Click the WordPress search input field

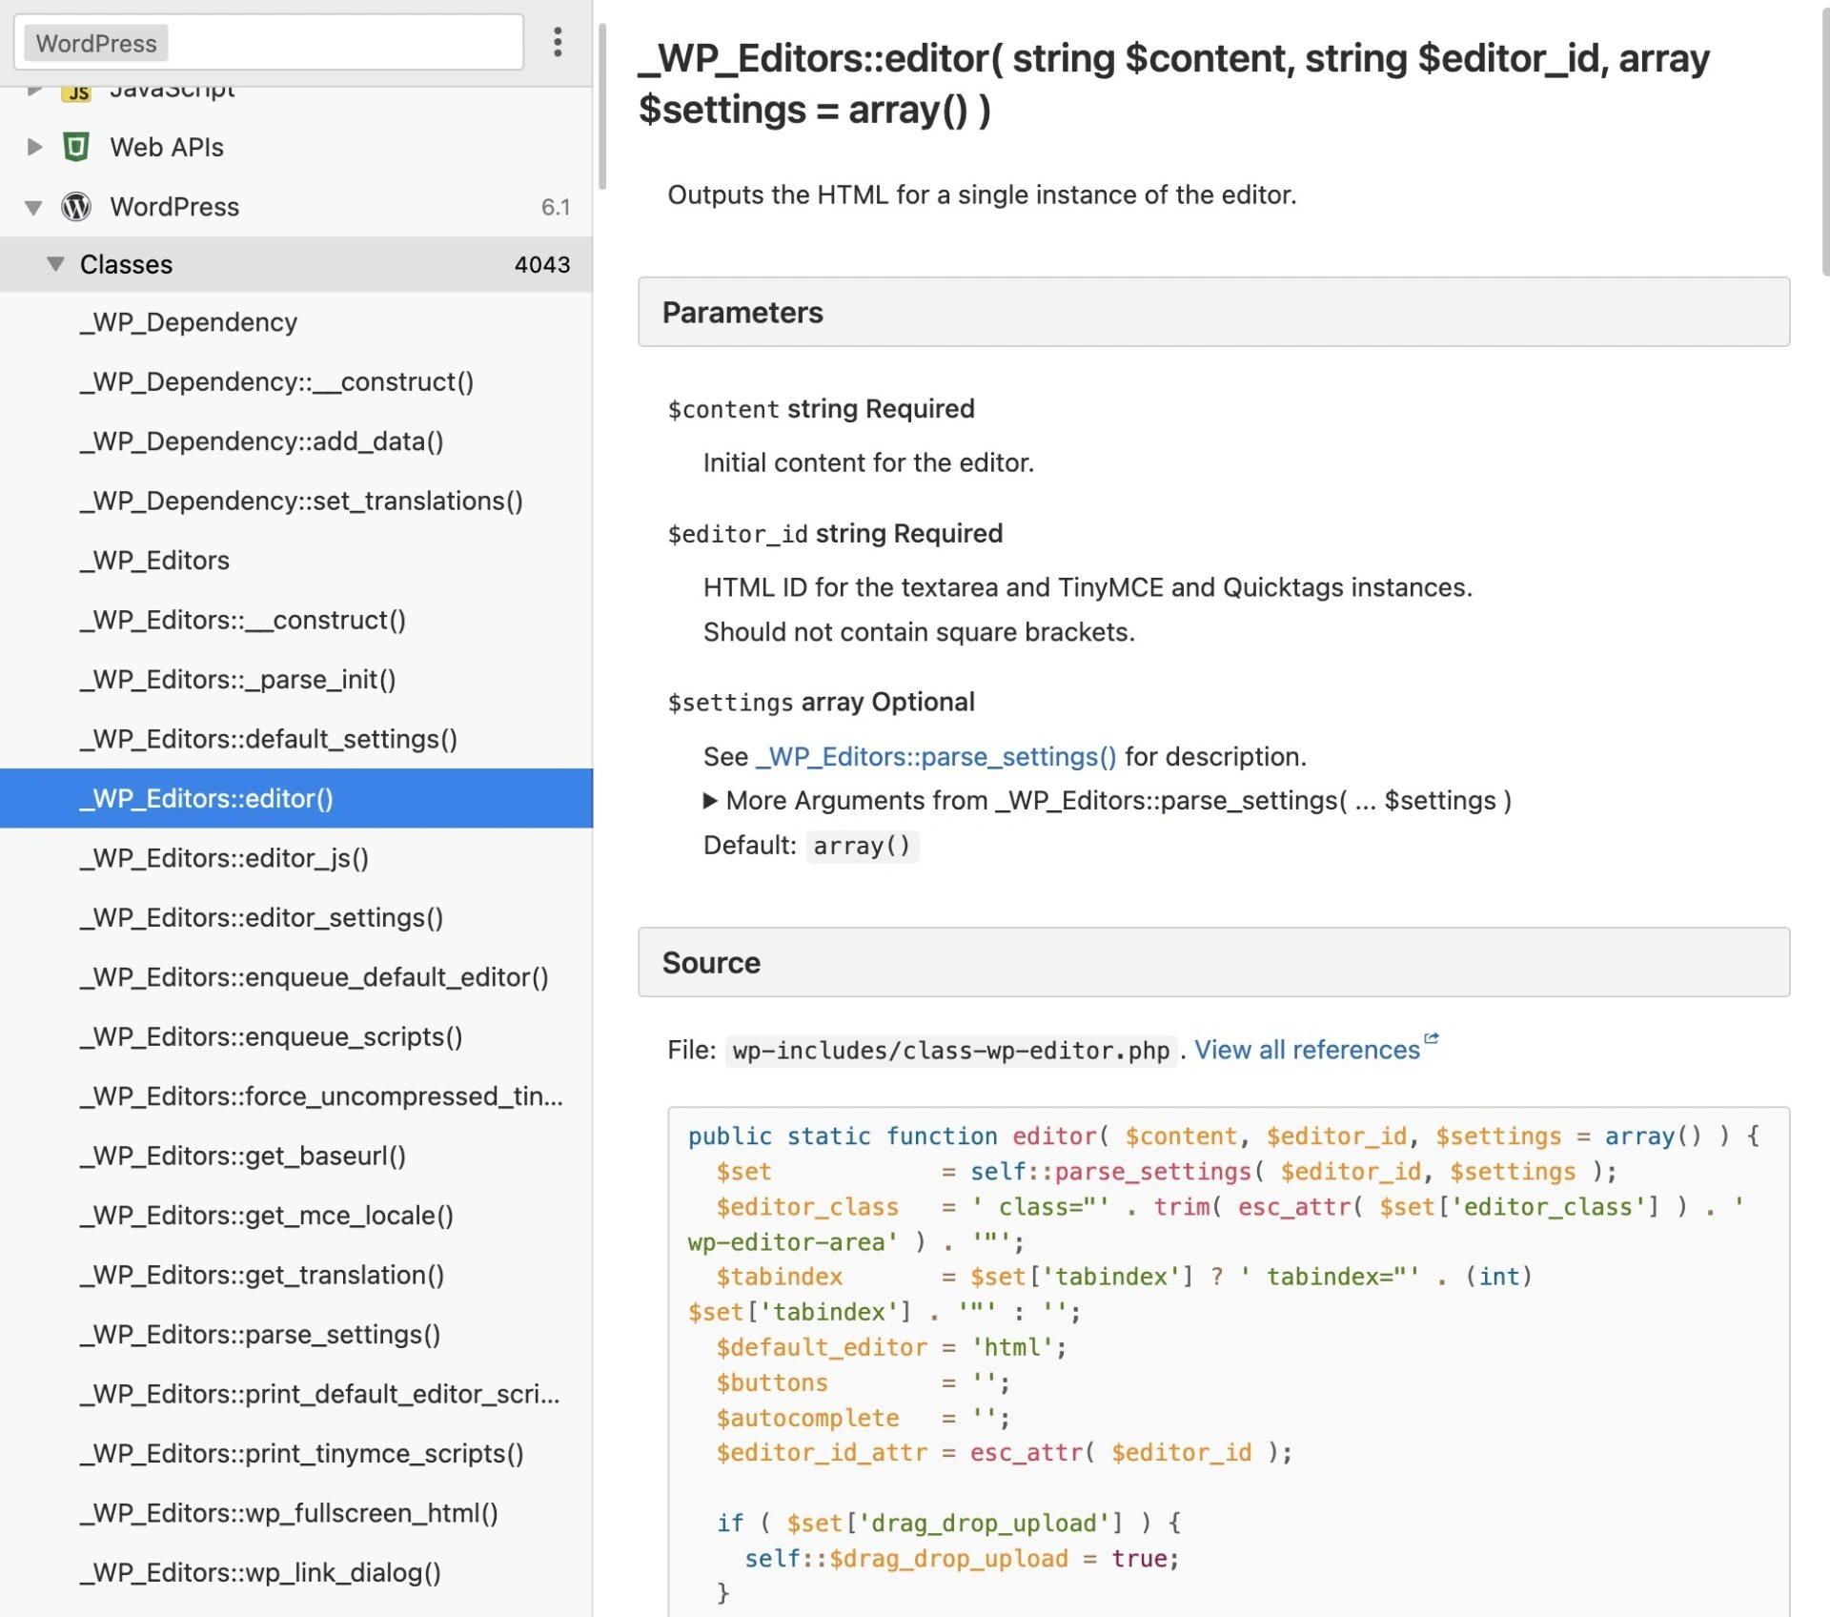pyautogui.click(x=343, y=43)
